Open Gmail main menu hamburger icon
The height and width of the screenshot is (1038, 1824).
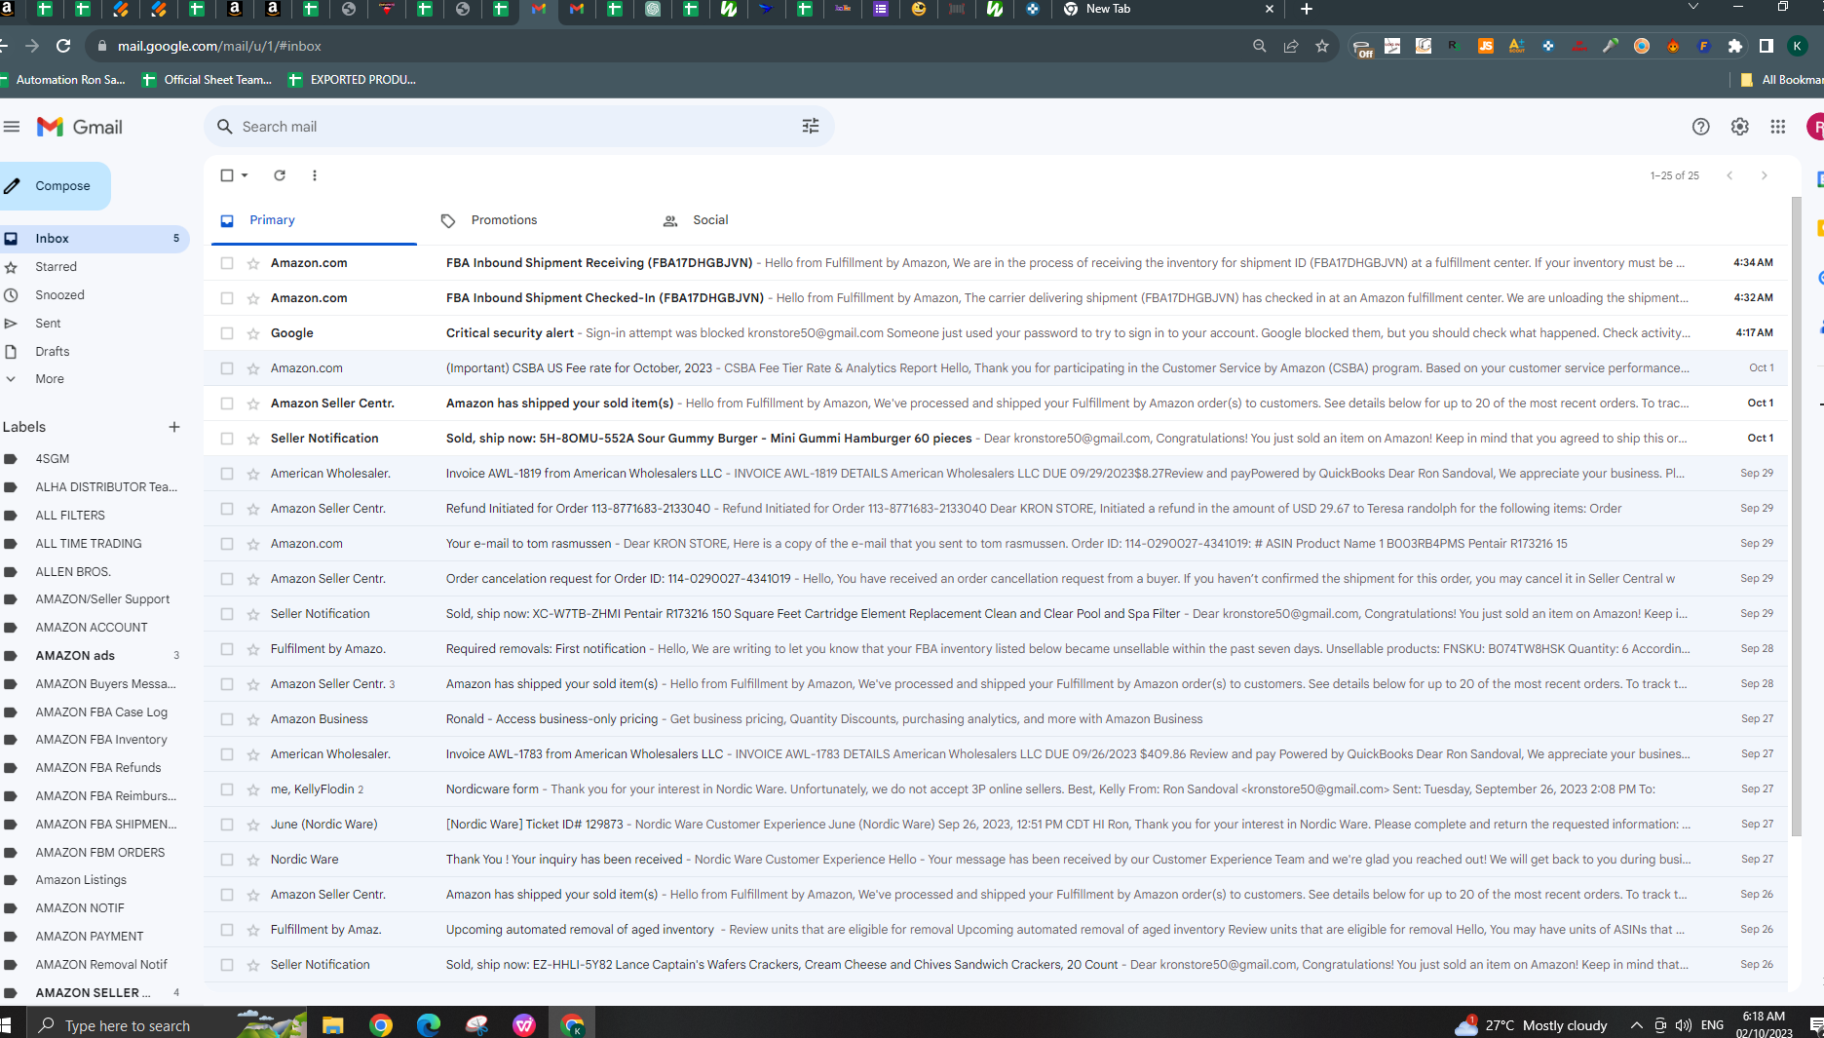click(x=12, y=127)
